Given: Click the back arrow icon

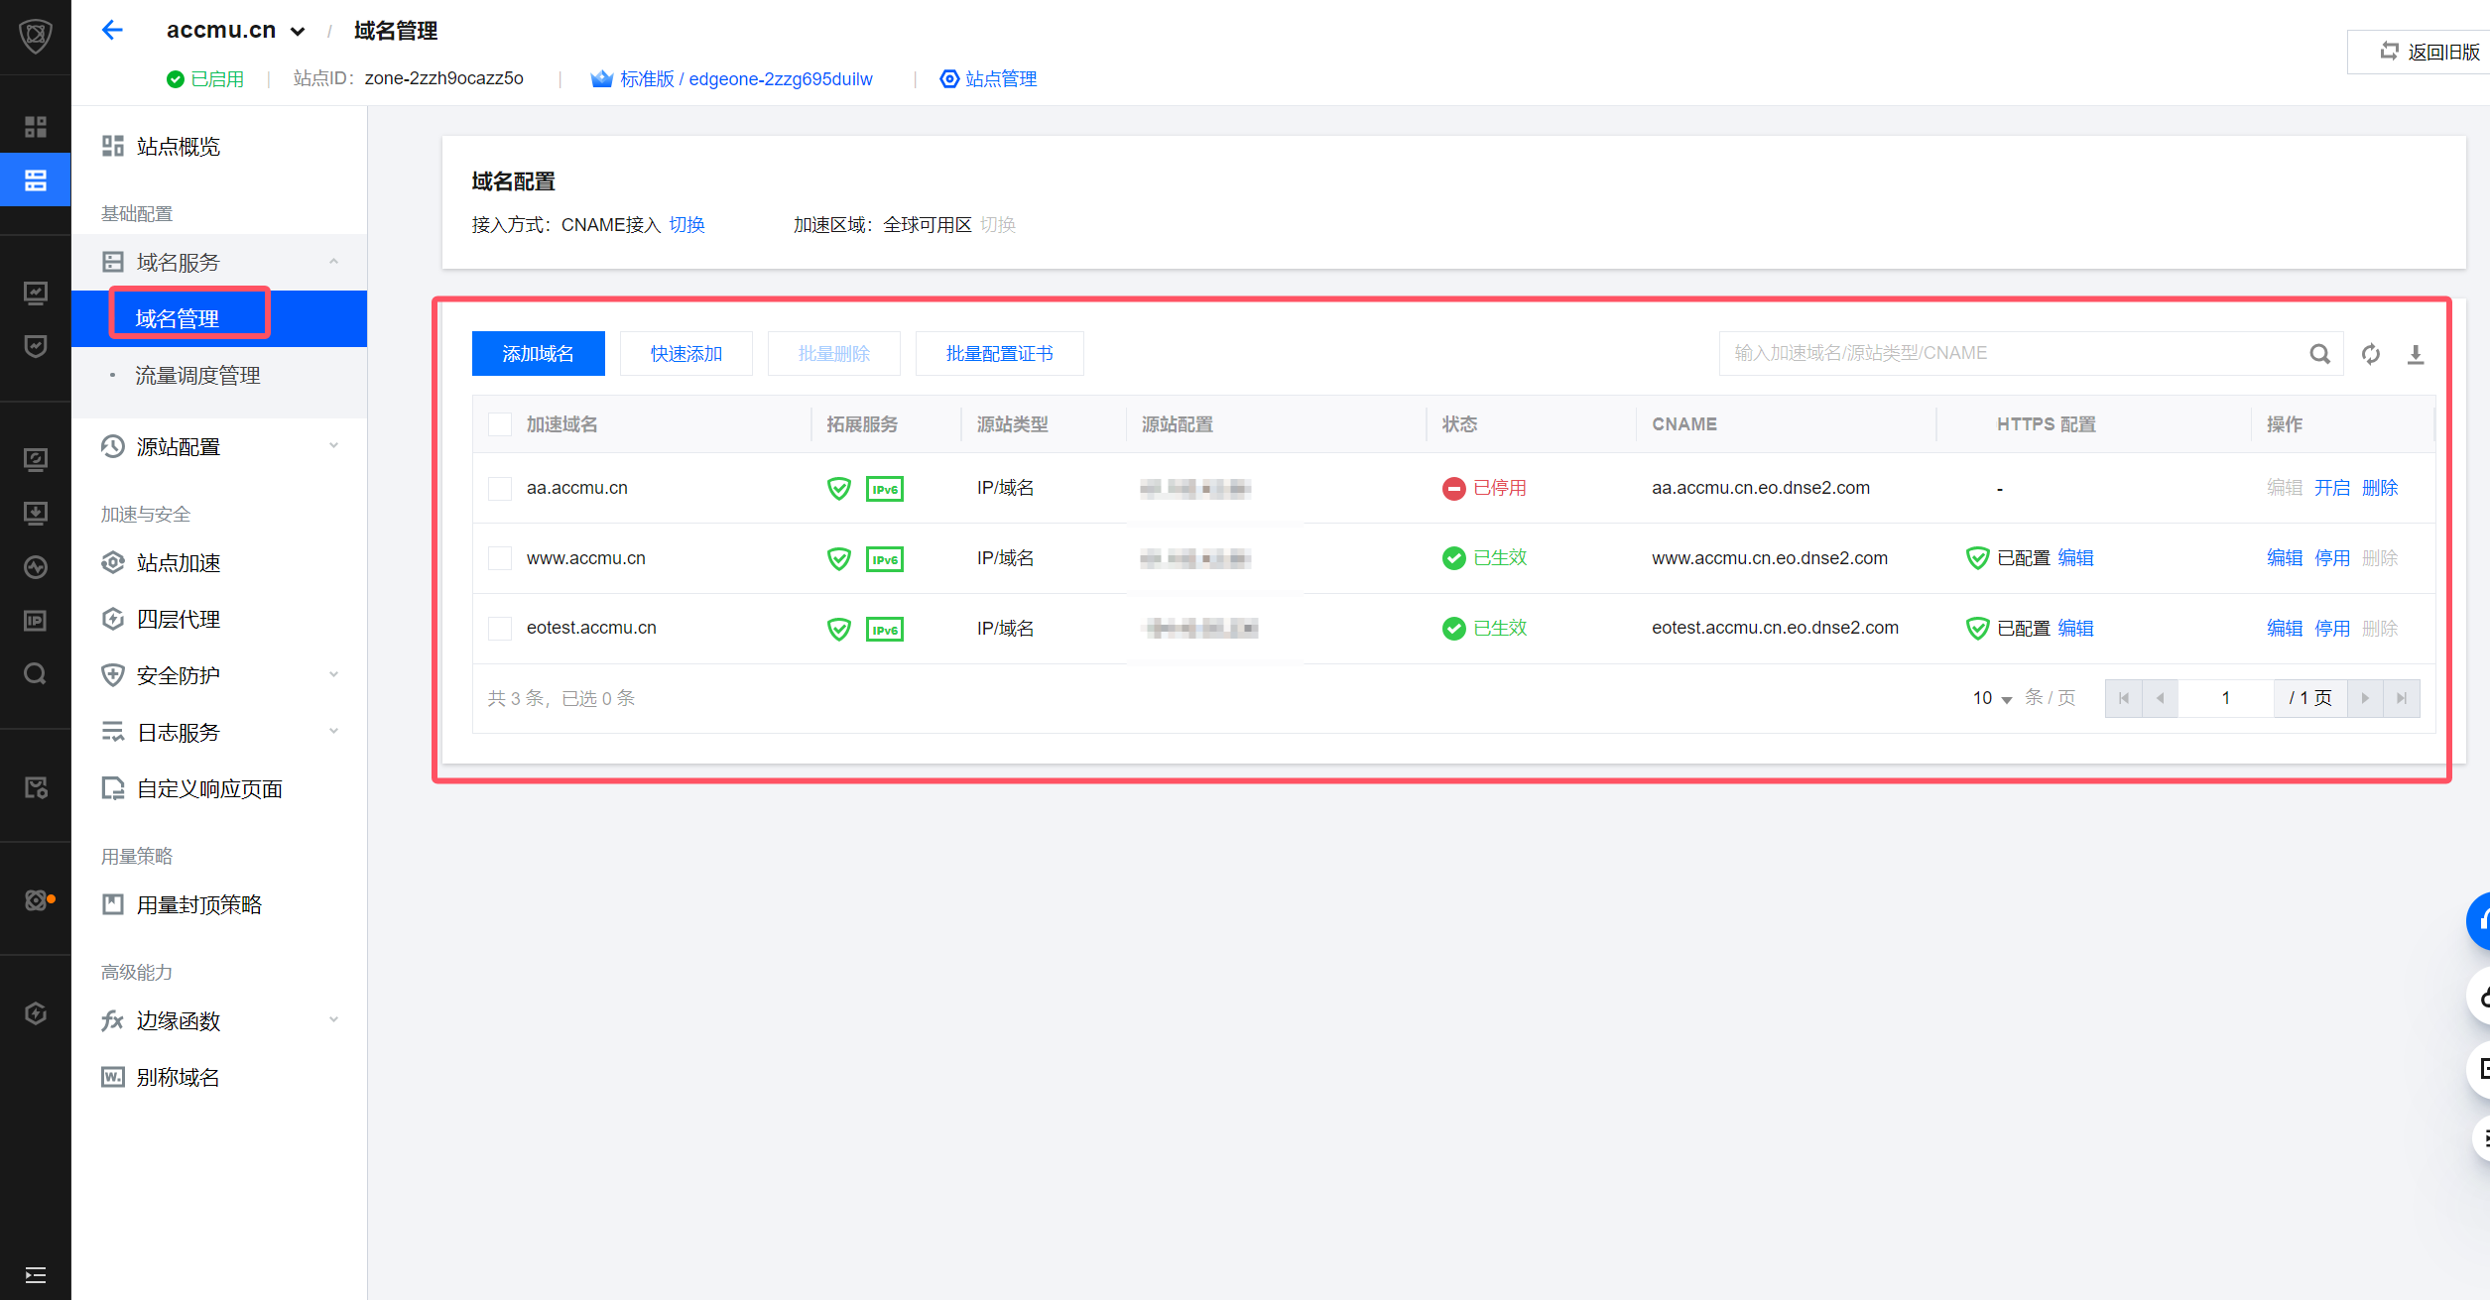Looking at the screenshot, I should coord(112,30).
